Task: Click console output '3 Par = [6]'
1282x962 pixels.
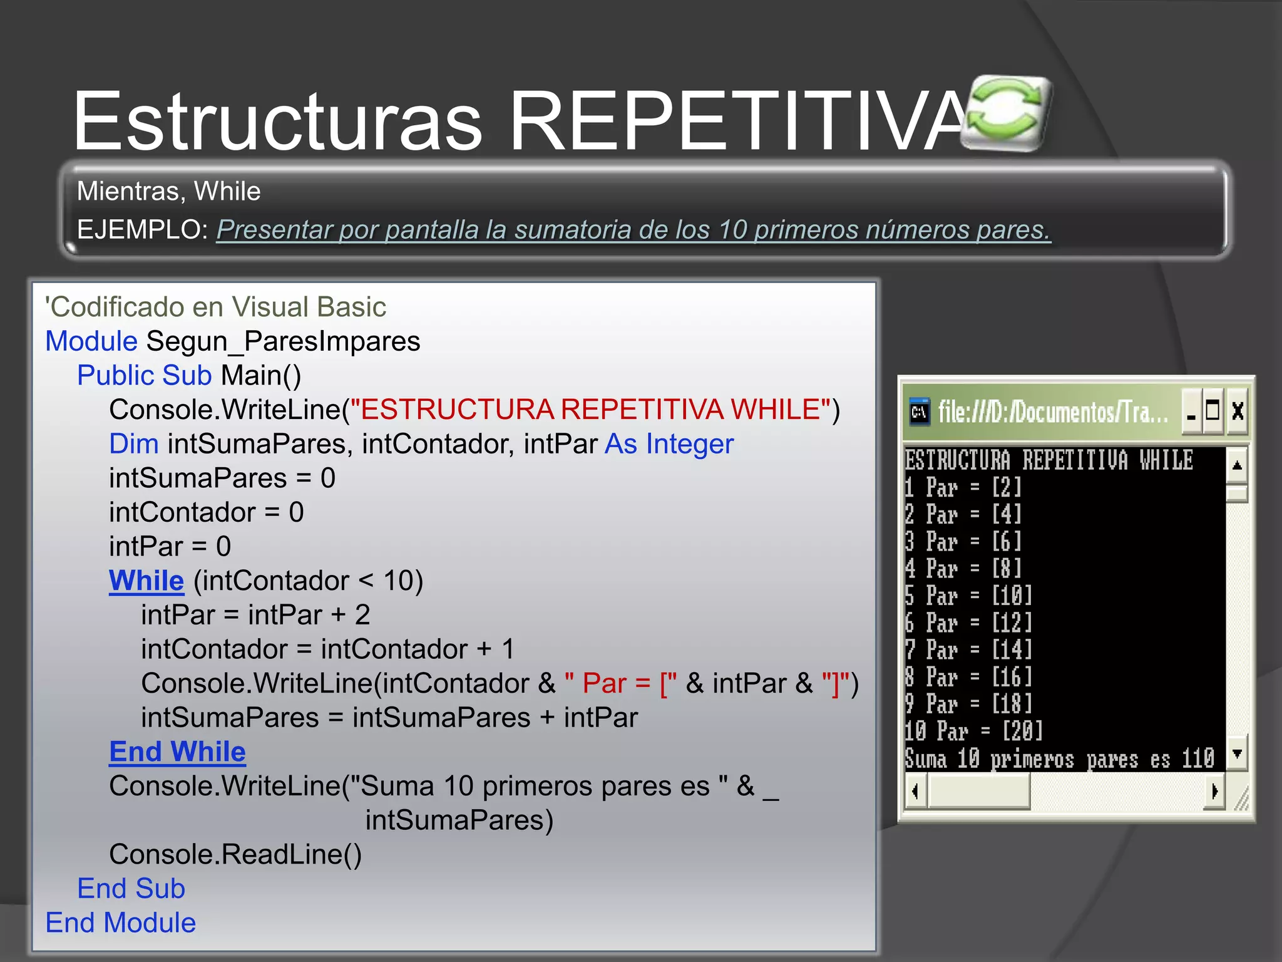Action: point(963,542)
